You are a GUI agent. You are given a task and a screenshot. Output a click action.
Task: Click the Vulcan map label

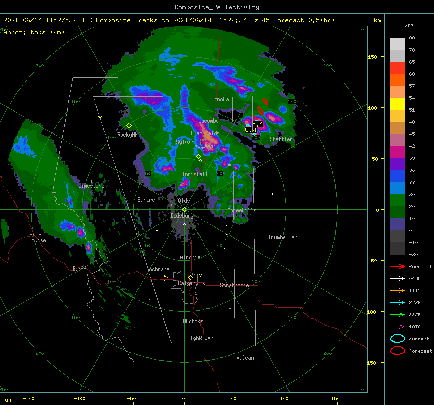pyautogui.click(x=245, y=358)
